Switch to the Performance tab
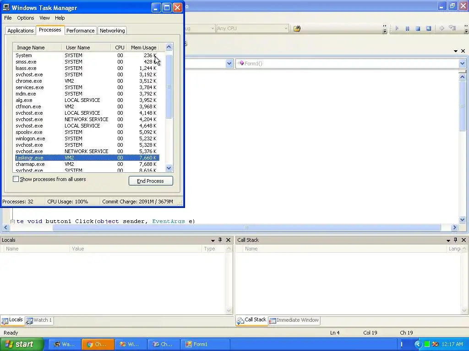The image size is (469, 351). (81, 31)
